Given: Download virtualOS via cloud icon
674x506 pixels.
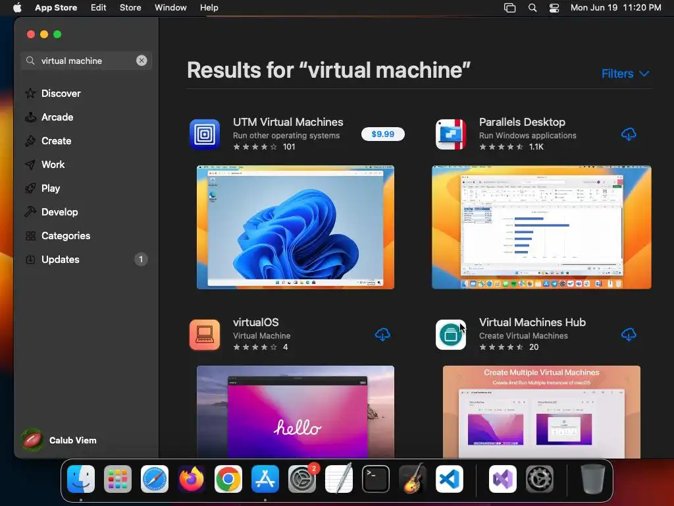Looking at the screenshot, I should tap(382, 335).
